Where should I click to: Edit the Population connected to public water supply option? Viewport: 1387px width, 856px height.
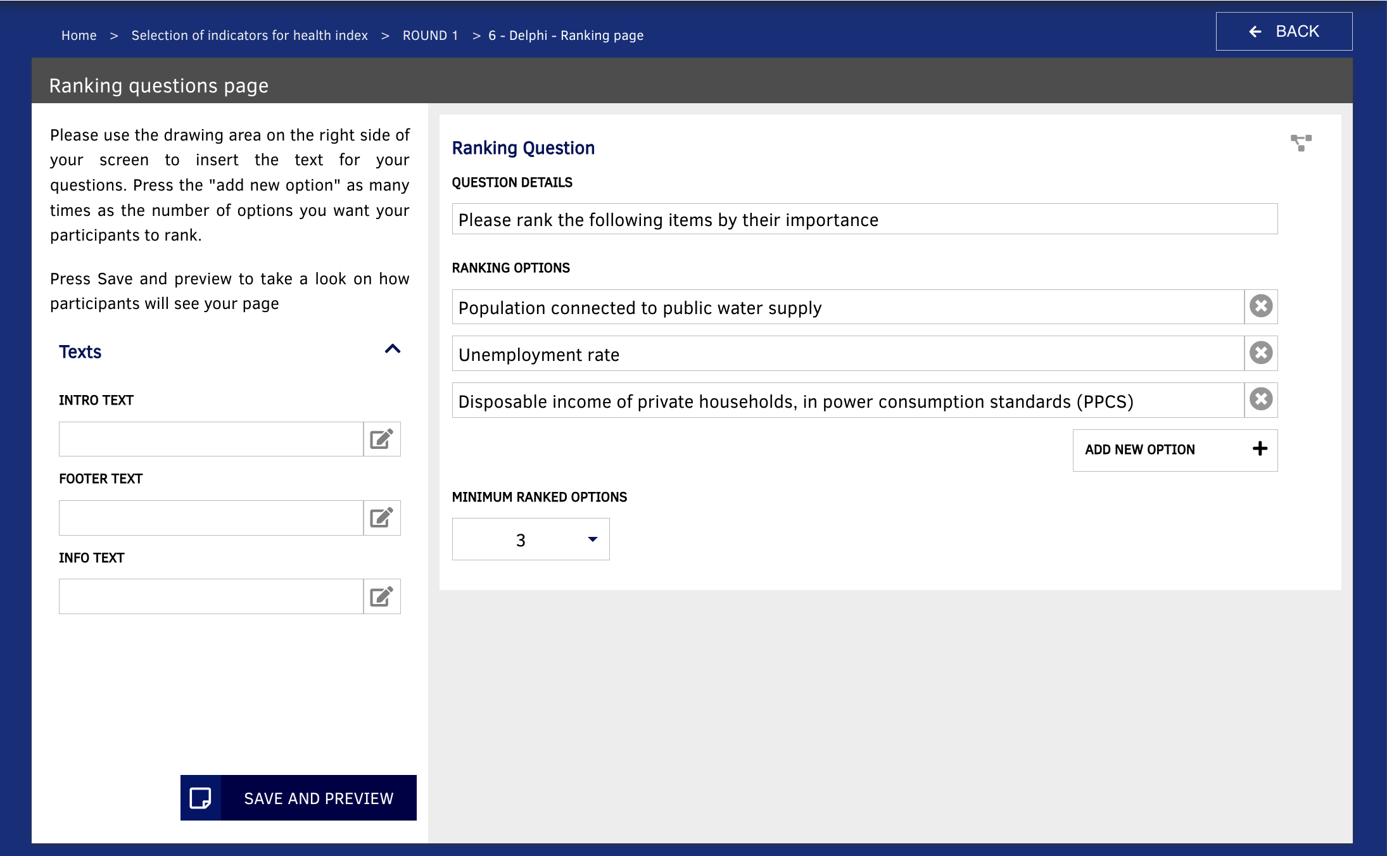pyautogui.click(x=848, y=307)
